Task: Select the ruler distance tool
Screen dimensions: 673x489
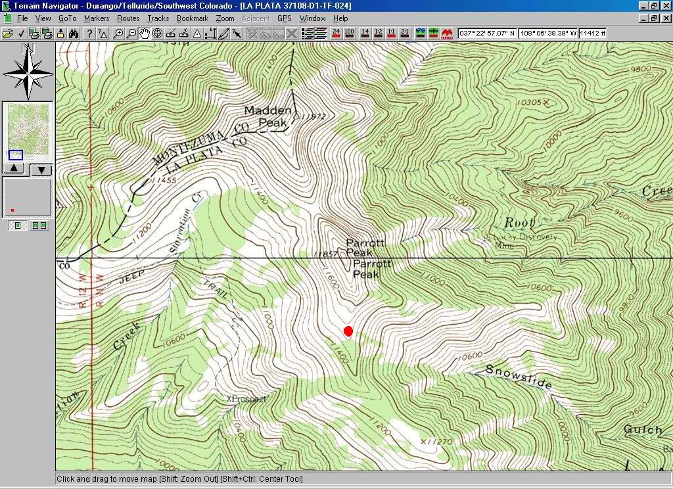Action: coord(171,34)
